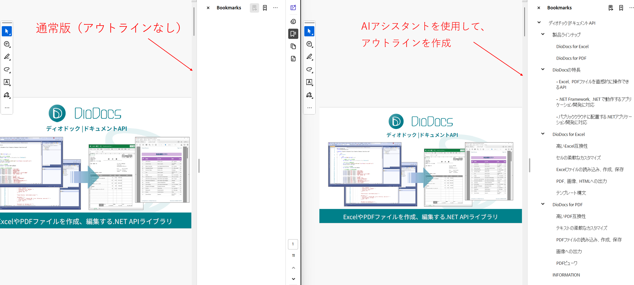Collapse the DioDocs for PDF bookmark group
This screenshot has width=634, height=285.
543,204
